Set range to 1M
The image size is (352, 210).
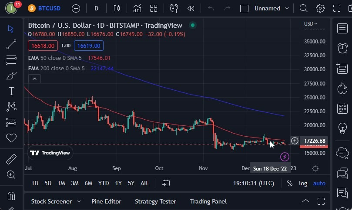[61, 184]
